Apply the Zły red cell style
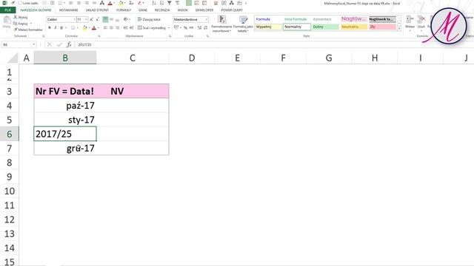474x266 pixels. coord(382,27)
